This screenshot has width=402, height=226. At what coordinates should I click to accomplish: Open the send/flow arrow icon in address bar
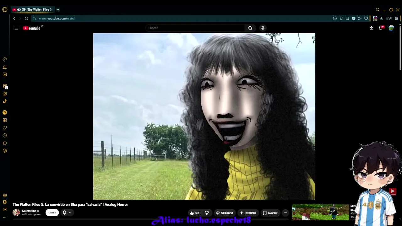point(360,19)
